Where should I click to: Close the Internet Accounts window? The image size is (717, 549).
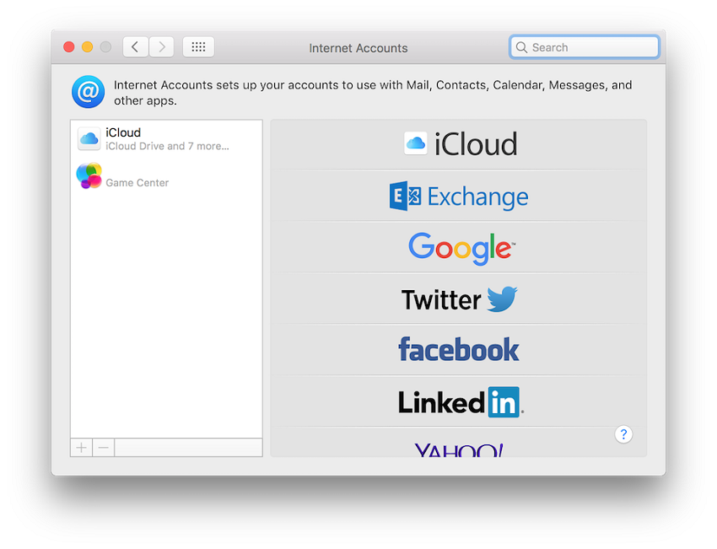(x=69, y=47)
